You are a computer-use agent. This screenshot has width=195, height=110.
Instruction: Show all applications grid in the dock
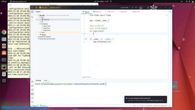tap(4, 81)
